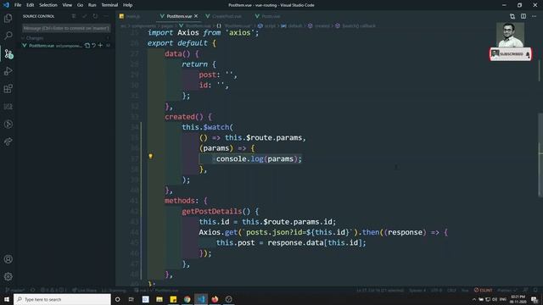Click the getPostDetails() method line
The width and height of the screenshot is (543, 305).
(221, 211)
